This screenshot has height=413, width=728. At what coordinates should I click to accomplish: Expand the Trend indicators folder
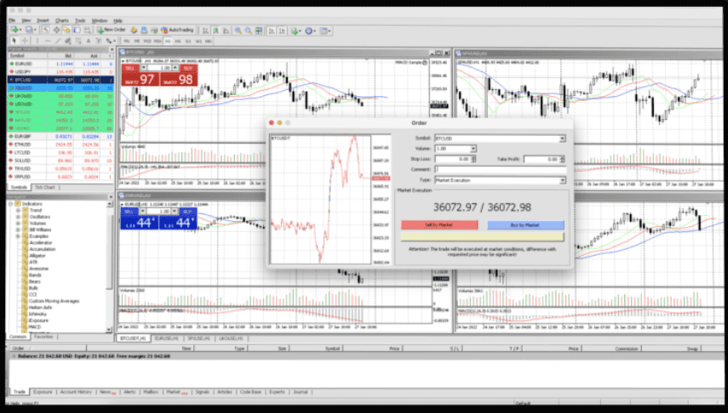(x=19, y=210)
